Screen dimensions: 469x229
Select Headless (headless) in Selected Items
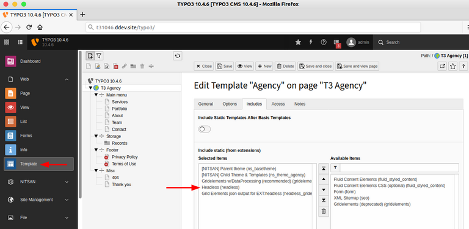click(x=220, y=187)
